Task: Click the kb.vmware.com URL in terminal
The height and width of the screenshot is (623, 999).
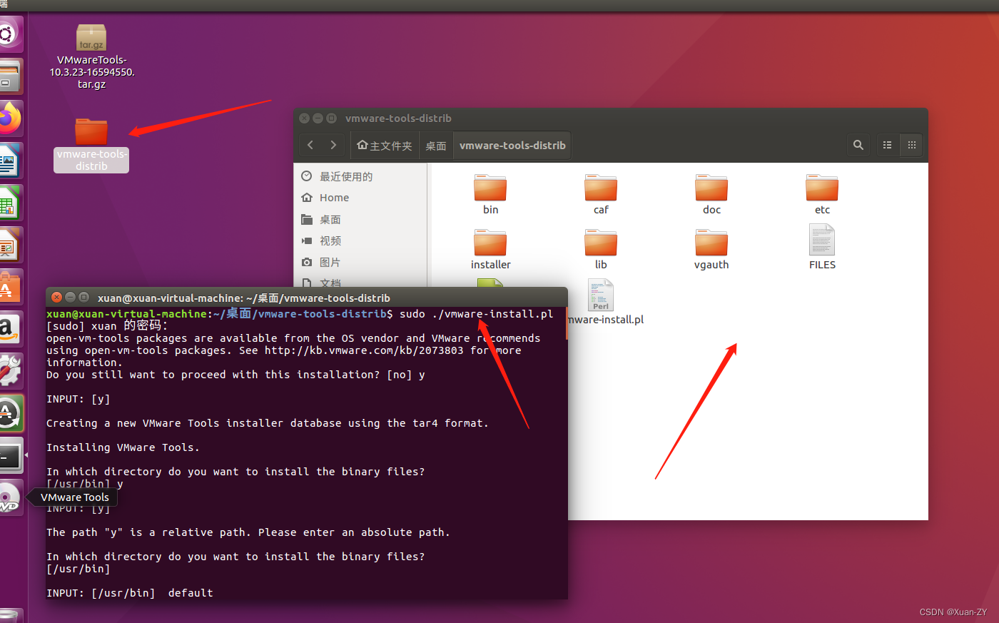Action: coord(364,350)
